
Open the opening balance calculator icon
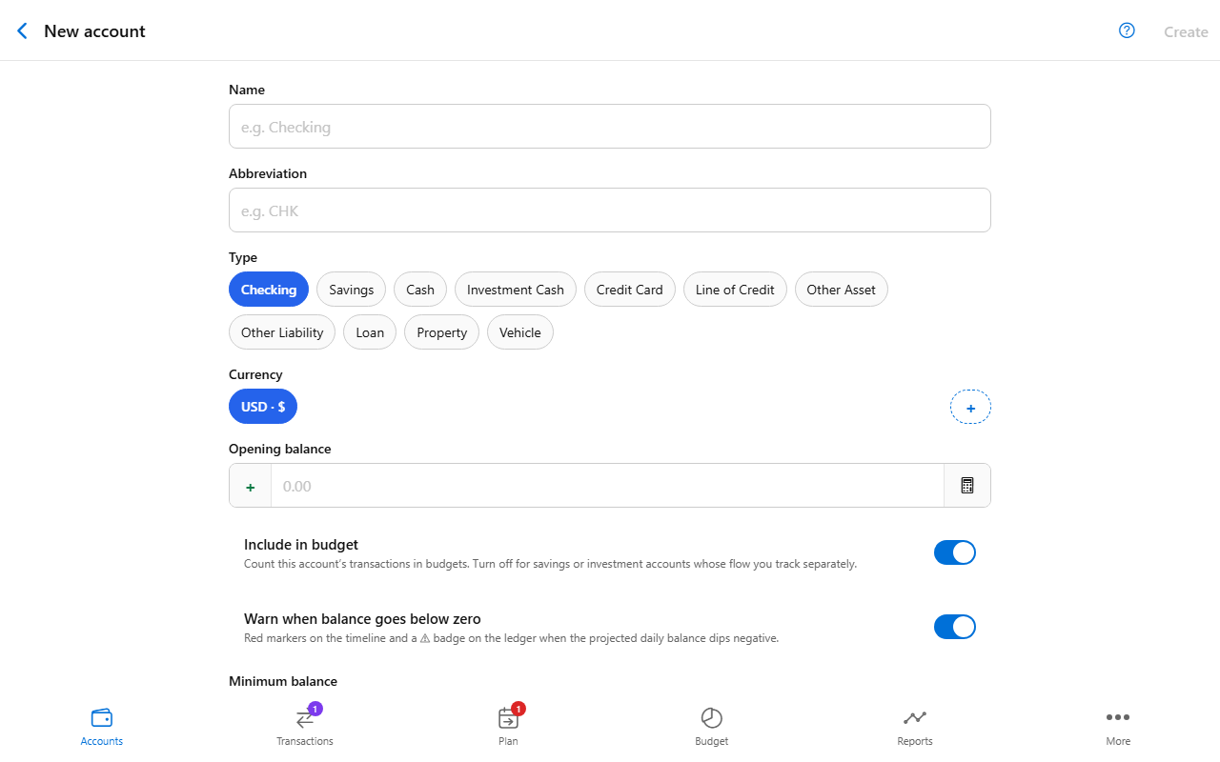click(967, 486)
